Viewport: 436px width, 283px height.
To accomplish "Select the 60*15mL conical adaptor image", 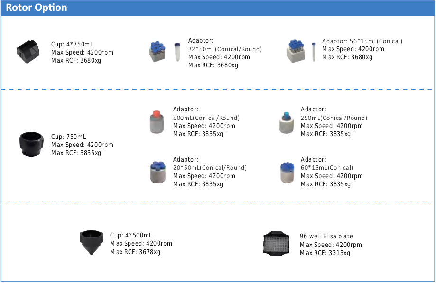I will coord(287,173).
